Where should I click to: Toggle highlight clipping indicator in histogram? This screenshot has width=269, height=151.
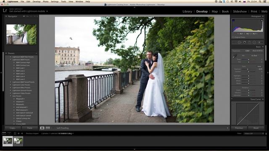(x=262, y=21)
